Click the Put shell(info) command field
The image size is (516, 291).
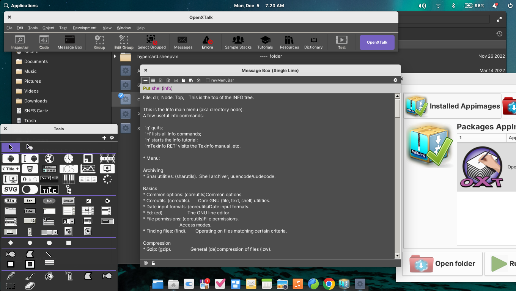(x=270, y=88)
